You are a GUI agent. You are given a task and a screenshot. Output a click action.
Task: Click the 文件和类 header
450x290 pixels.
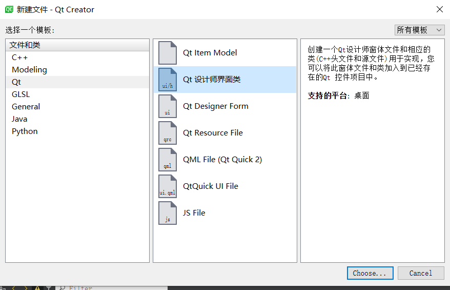pyautogui.click(x=77, y=45)
